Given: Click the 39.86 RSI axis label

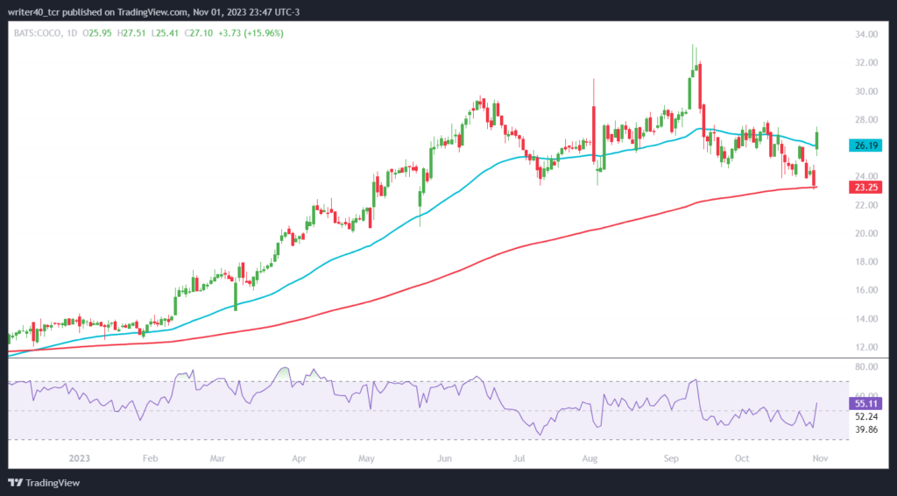Looking at the screenshot, I should (866, 429).
